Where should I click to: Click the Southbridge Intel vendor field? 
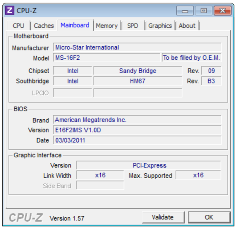coord(73,81)
